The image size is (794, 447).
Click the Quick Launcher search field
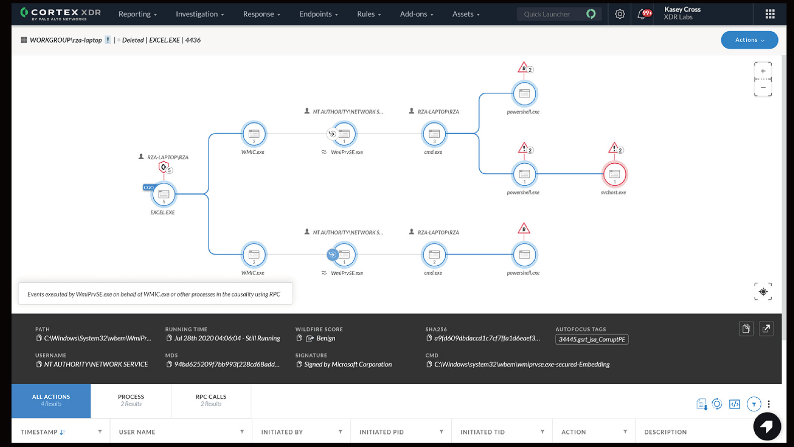pos(552,14)
